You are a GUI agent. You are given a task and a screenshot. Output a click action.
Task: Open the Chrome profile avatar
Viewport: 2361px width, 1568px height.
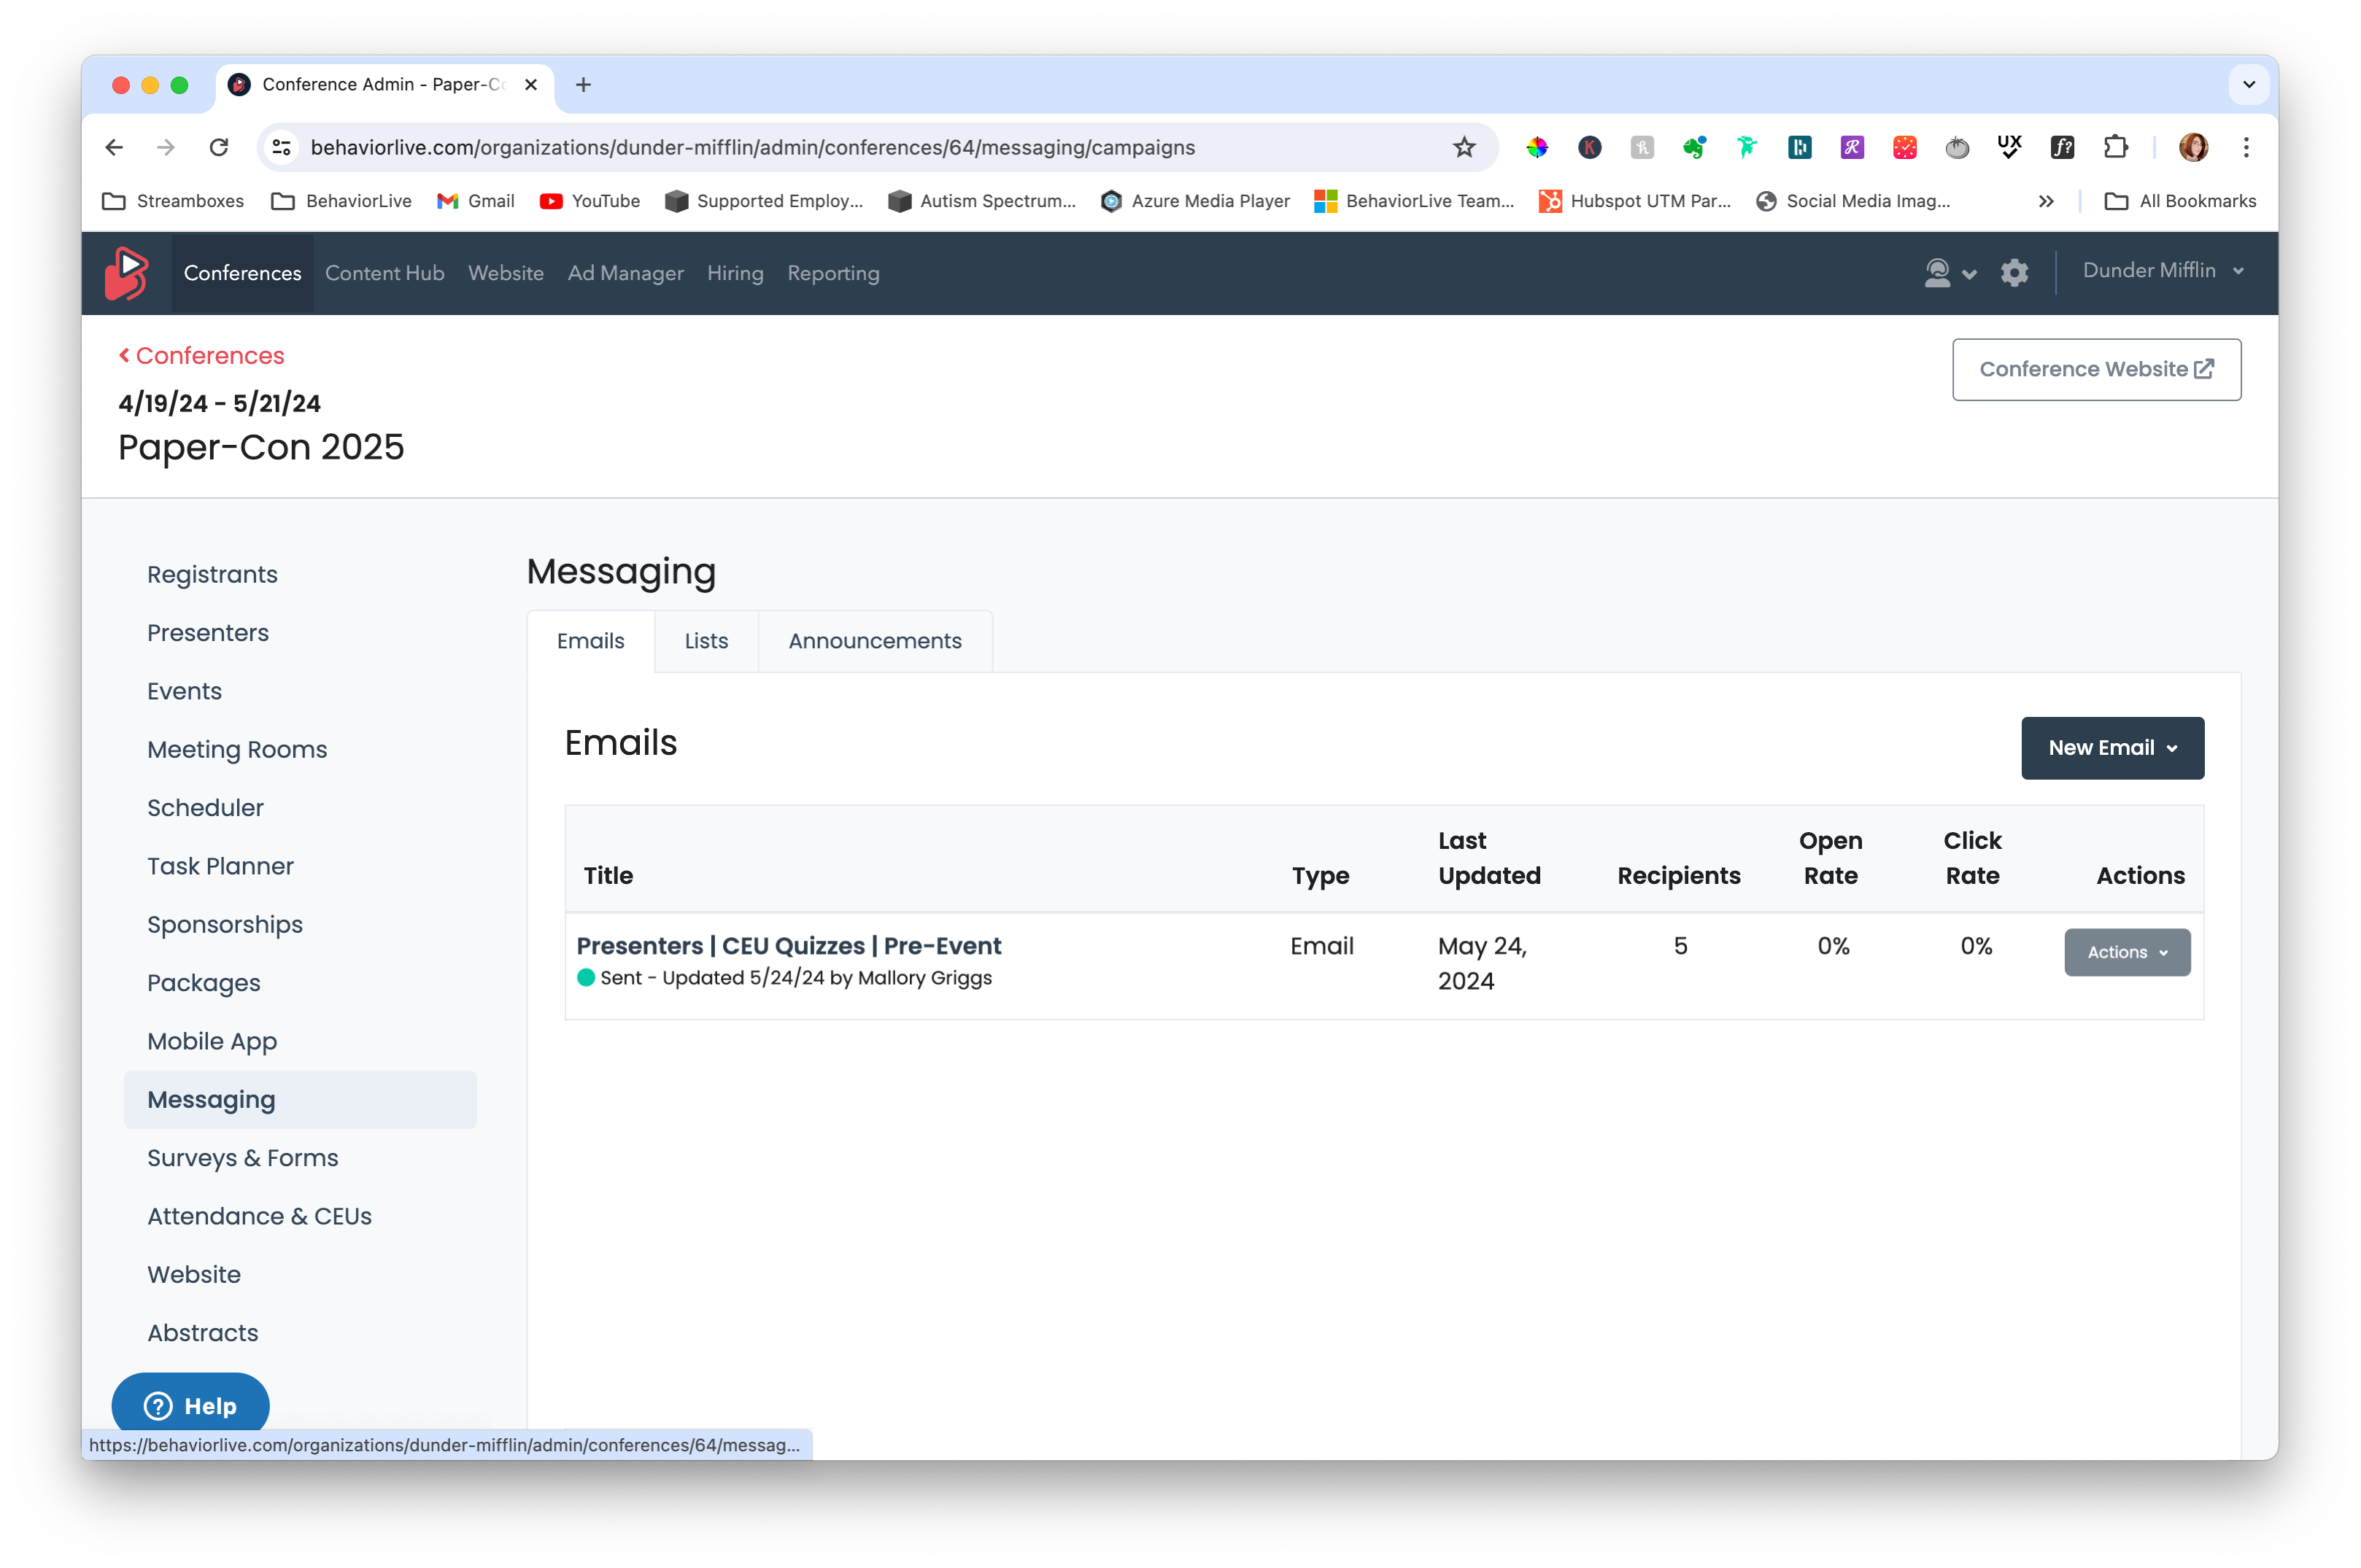(x=2193, y=147)
